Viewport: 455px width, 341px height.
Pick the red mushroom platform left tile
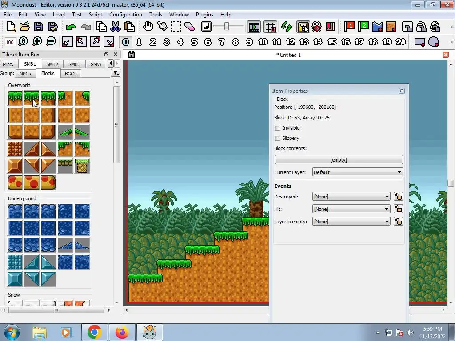pos(15,182)
